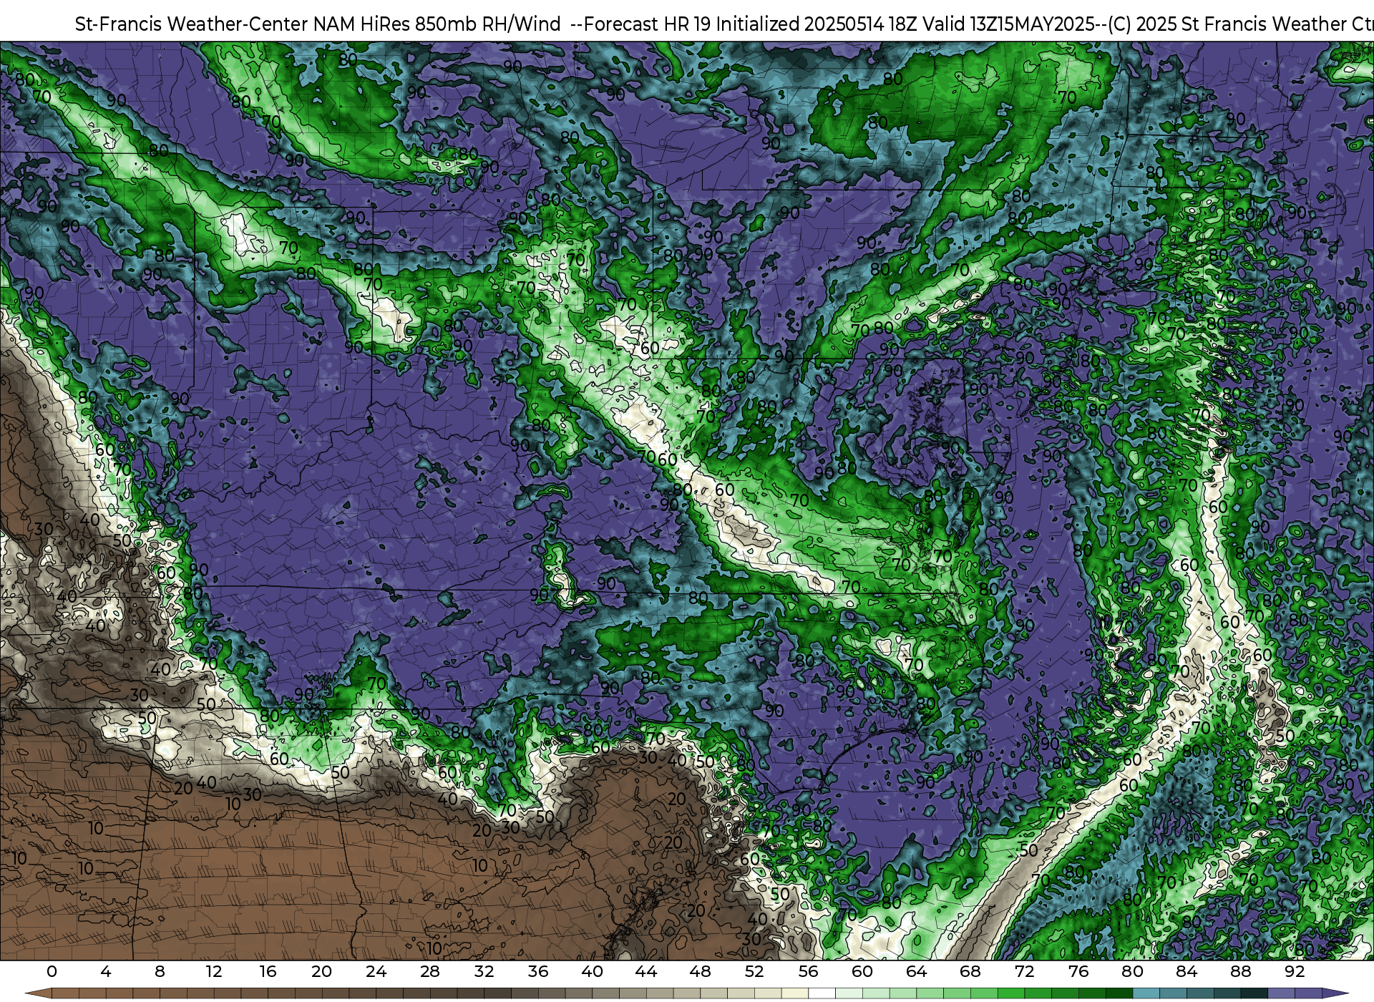Image resolution: width=1374 pixels, height=1002 pixels.
Task: Click 'St-Francis Weather-Center' in the title
Action: point(192,24)
